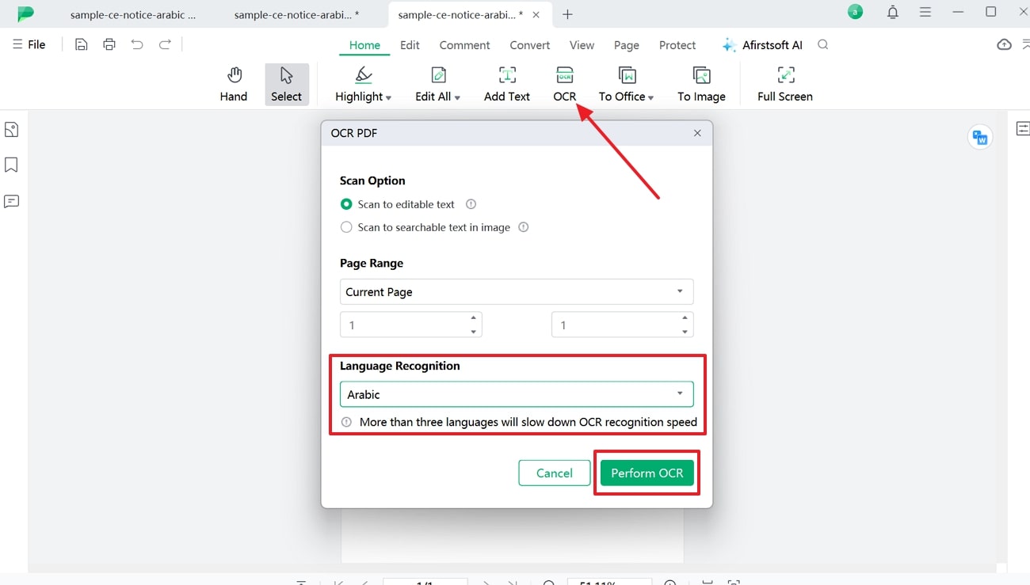Switch to the Protect tab
Screen dimensions: 1030x585
point(677,45)
